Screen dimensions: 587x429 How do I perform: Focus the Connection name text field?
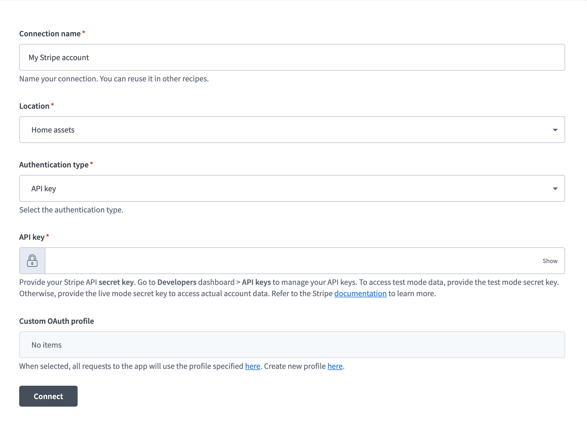coord(292,58)
